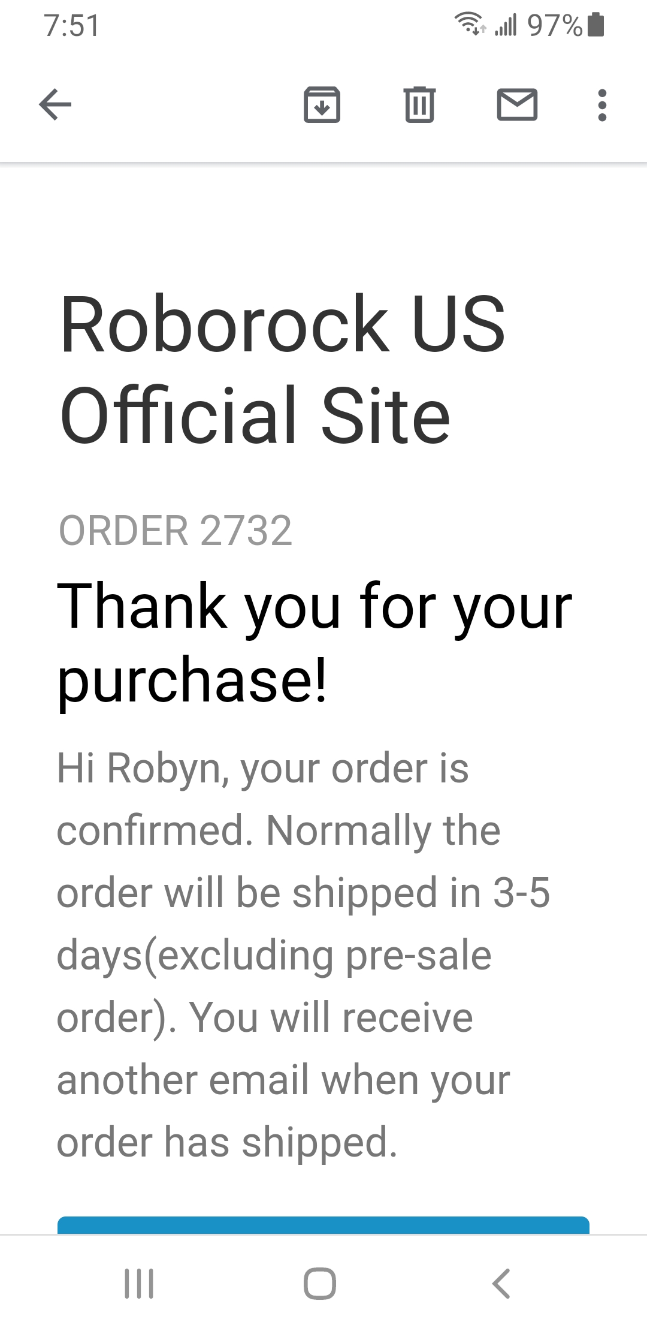Image resolution: width=647 pixels, height=1331 pixels.
Task: Open the three-dot more options menu
Action: pyautogui.click(x=602, y=105)
